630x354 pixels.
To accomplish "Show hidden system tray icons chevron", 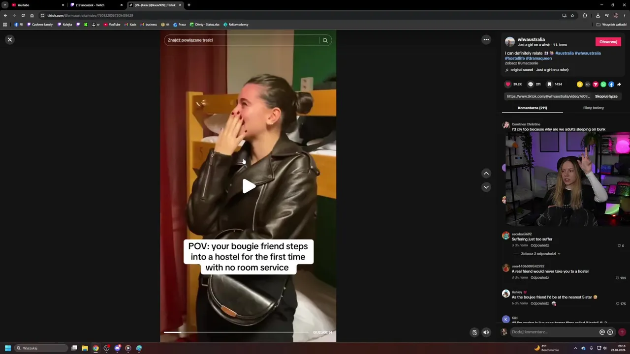I will pos(575,348).
